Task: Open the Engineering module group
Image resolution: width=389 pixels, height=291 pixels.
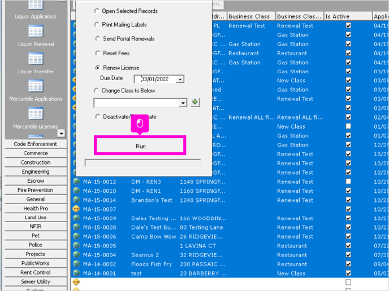Action: (x=36, y=171)
